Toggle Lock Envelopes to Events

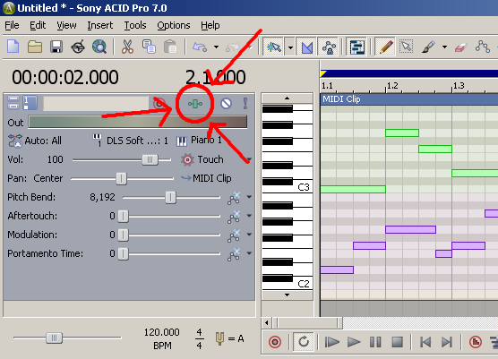pos(329,47)
